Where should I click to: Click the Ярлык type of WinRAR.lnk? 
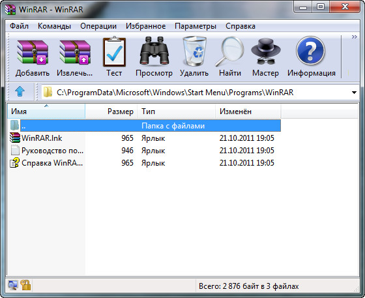(x=153, y=138)
